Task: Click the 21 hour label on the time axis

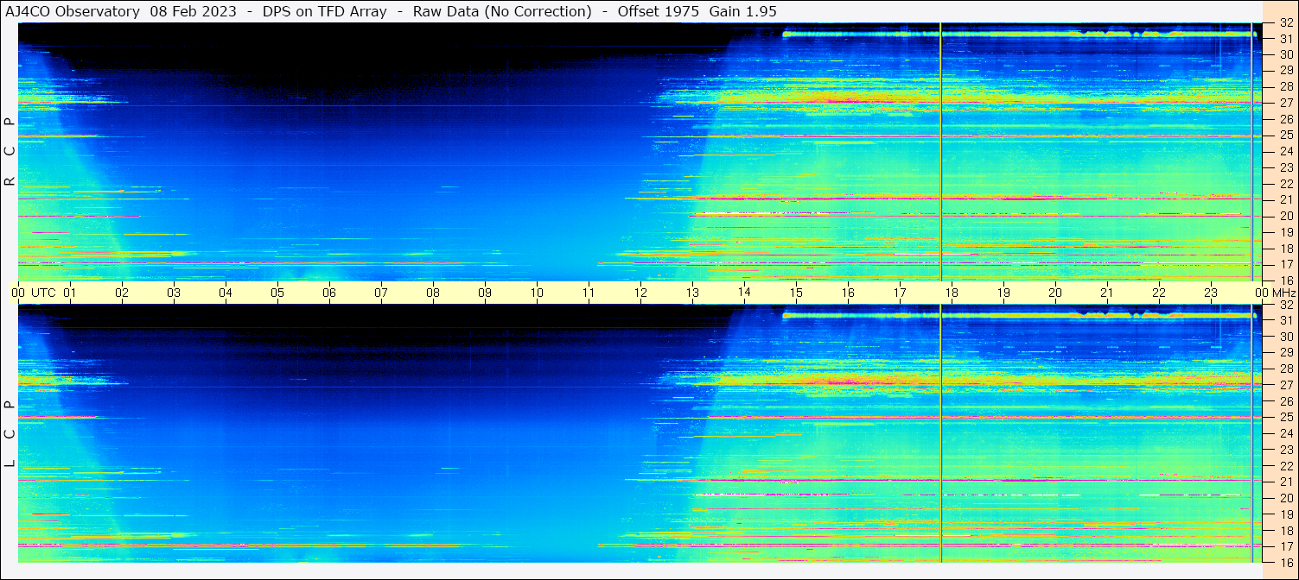Action: [1107, 293]
